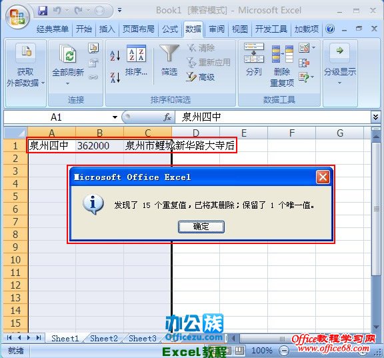Go to first sheet navigation arrow
The image size is (384, 358).
pos(9,338)
